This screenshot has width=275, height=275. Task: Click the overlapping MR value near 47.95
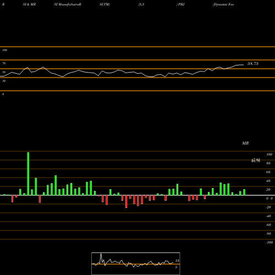pos(256,161)
